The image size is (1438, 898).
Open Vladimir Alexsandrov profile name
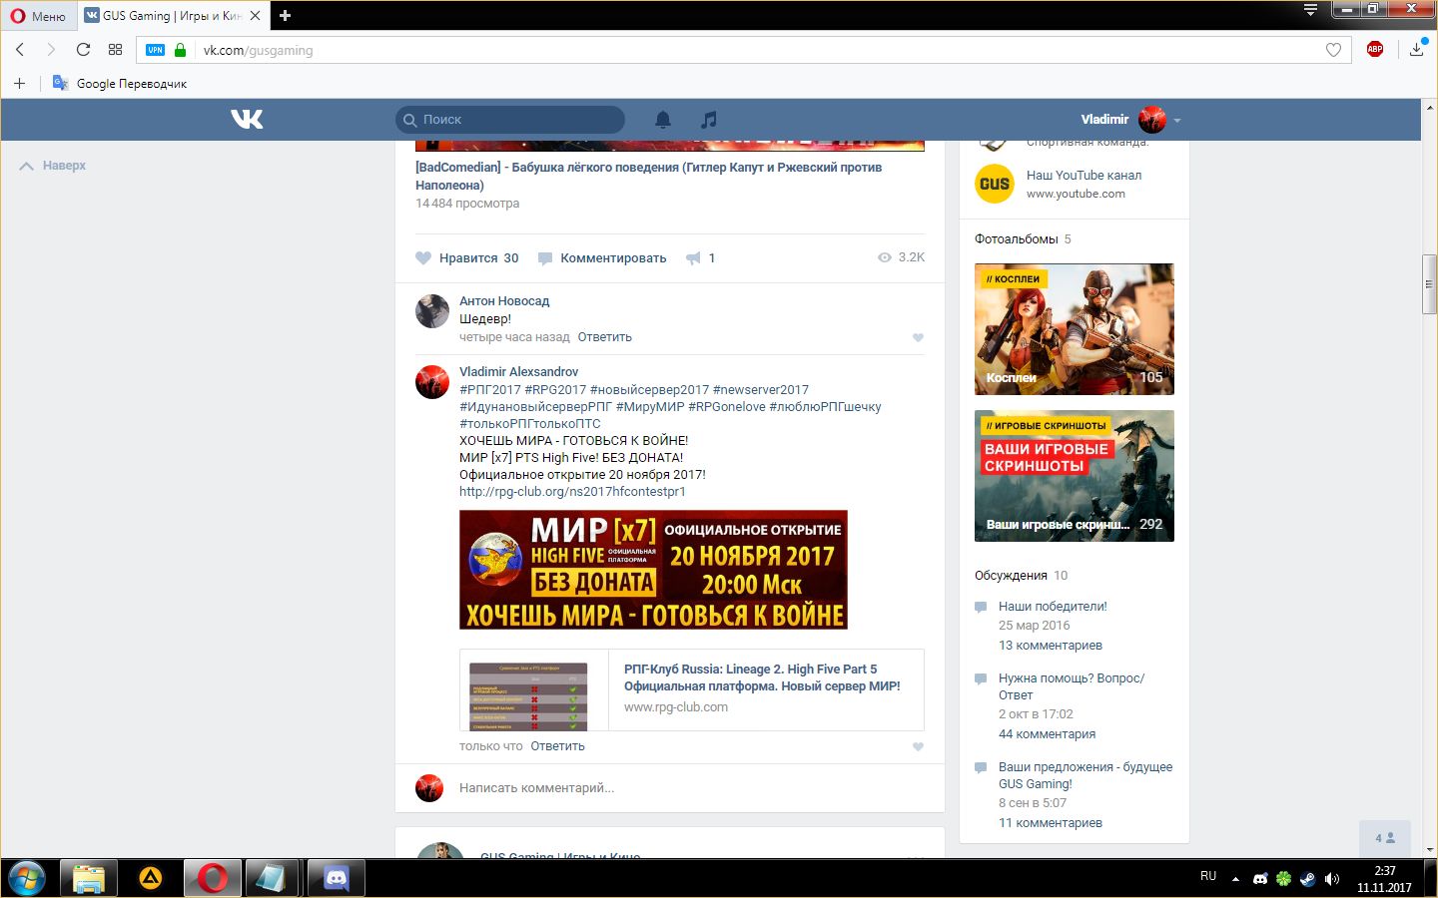[518, 372]
